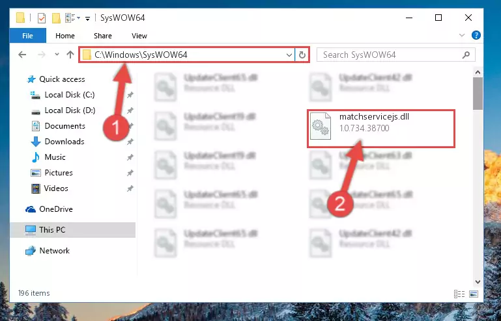
Task: Click the pin icon beside Music
Action: coord(130,157)
